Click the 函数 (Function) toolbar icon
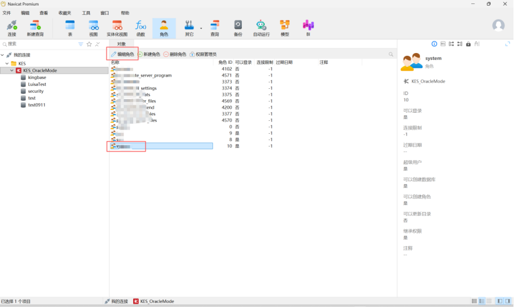The height and width of the screenshot is (307, 514). [140, 27]
